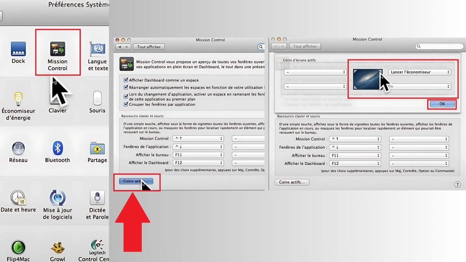The height and width of the screenshot is (262, 466).
Task: Click search magnifier in middle Mission Control window
Action: point(261,47)
